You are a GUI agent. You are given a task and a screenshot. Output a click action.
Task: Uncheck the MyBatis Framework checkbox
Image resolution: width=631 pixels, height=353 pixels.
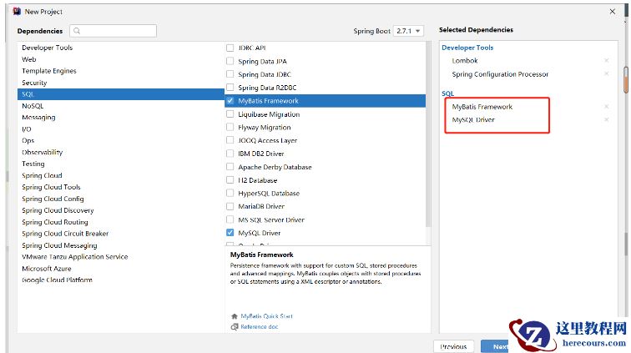[230, 101]
